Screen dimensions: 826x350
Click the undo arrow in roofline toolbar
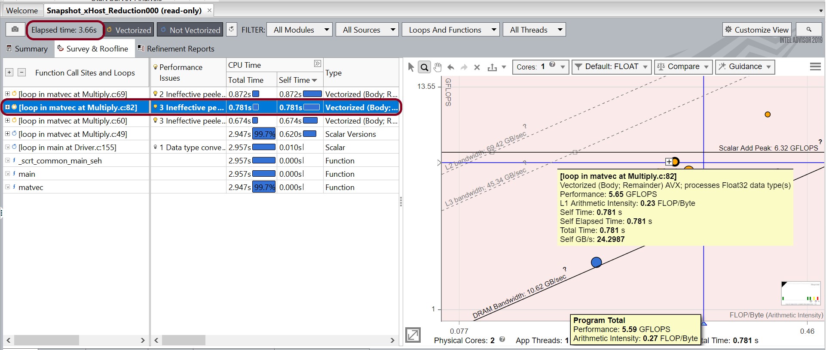(451, 67)
